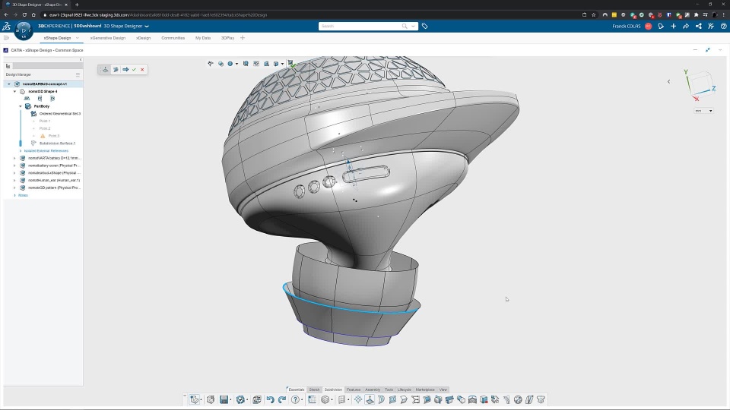Open the Help question mark icon

pyautogui.click(x=295, y=399)
